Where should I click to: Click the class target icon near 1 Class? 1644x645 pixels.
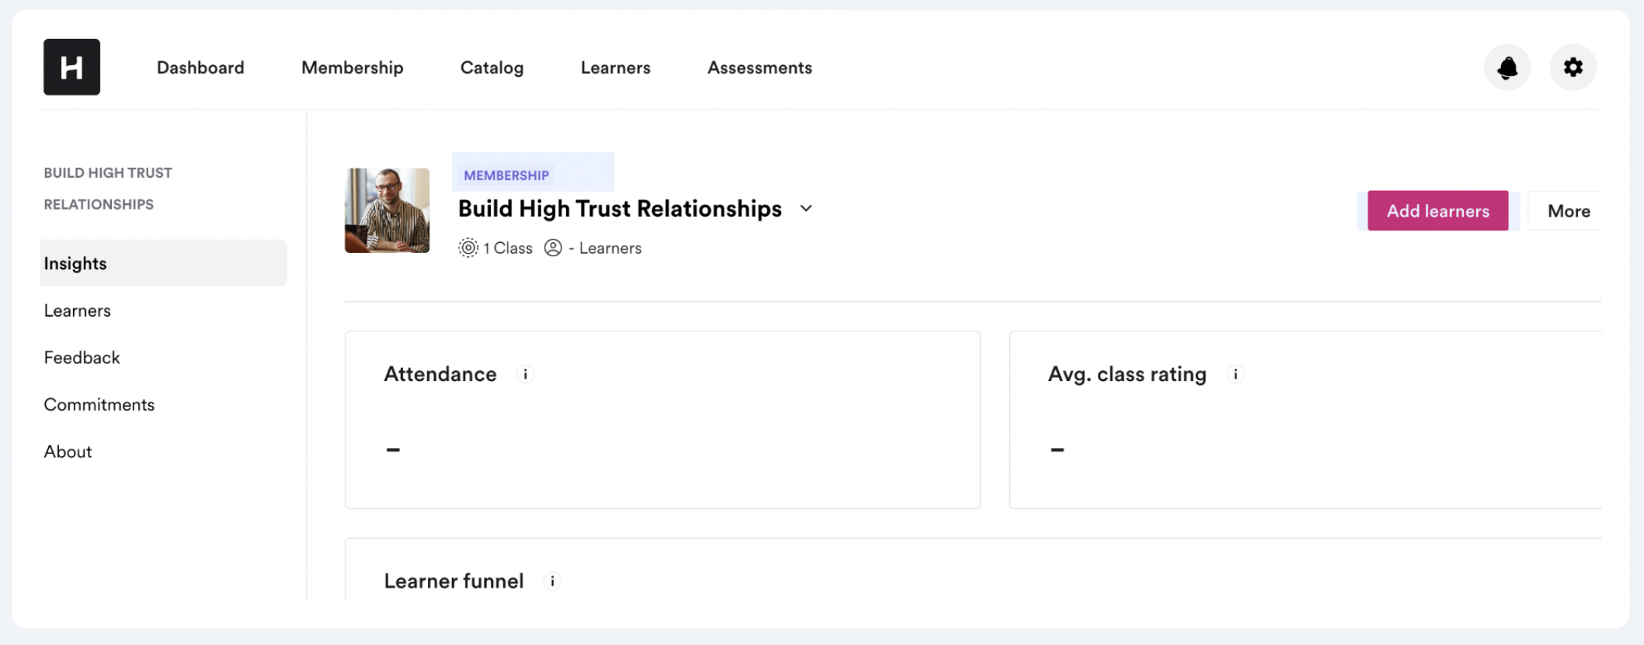coord(467,248)
